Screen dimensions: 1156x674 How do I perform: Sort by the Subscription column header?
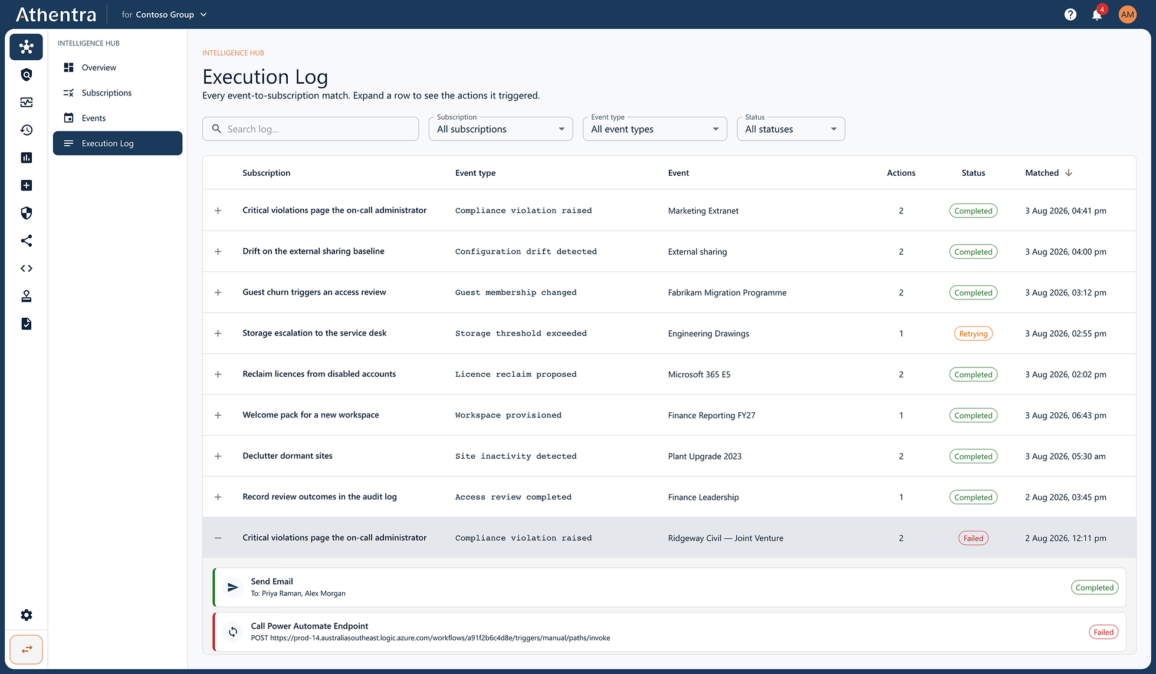click(266, 173)
